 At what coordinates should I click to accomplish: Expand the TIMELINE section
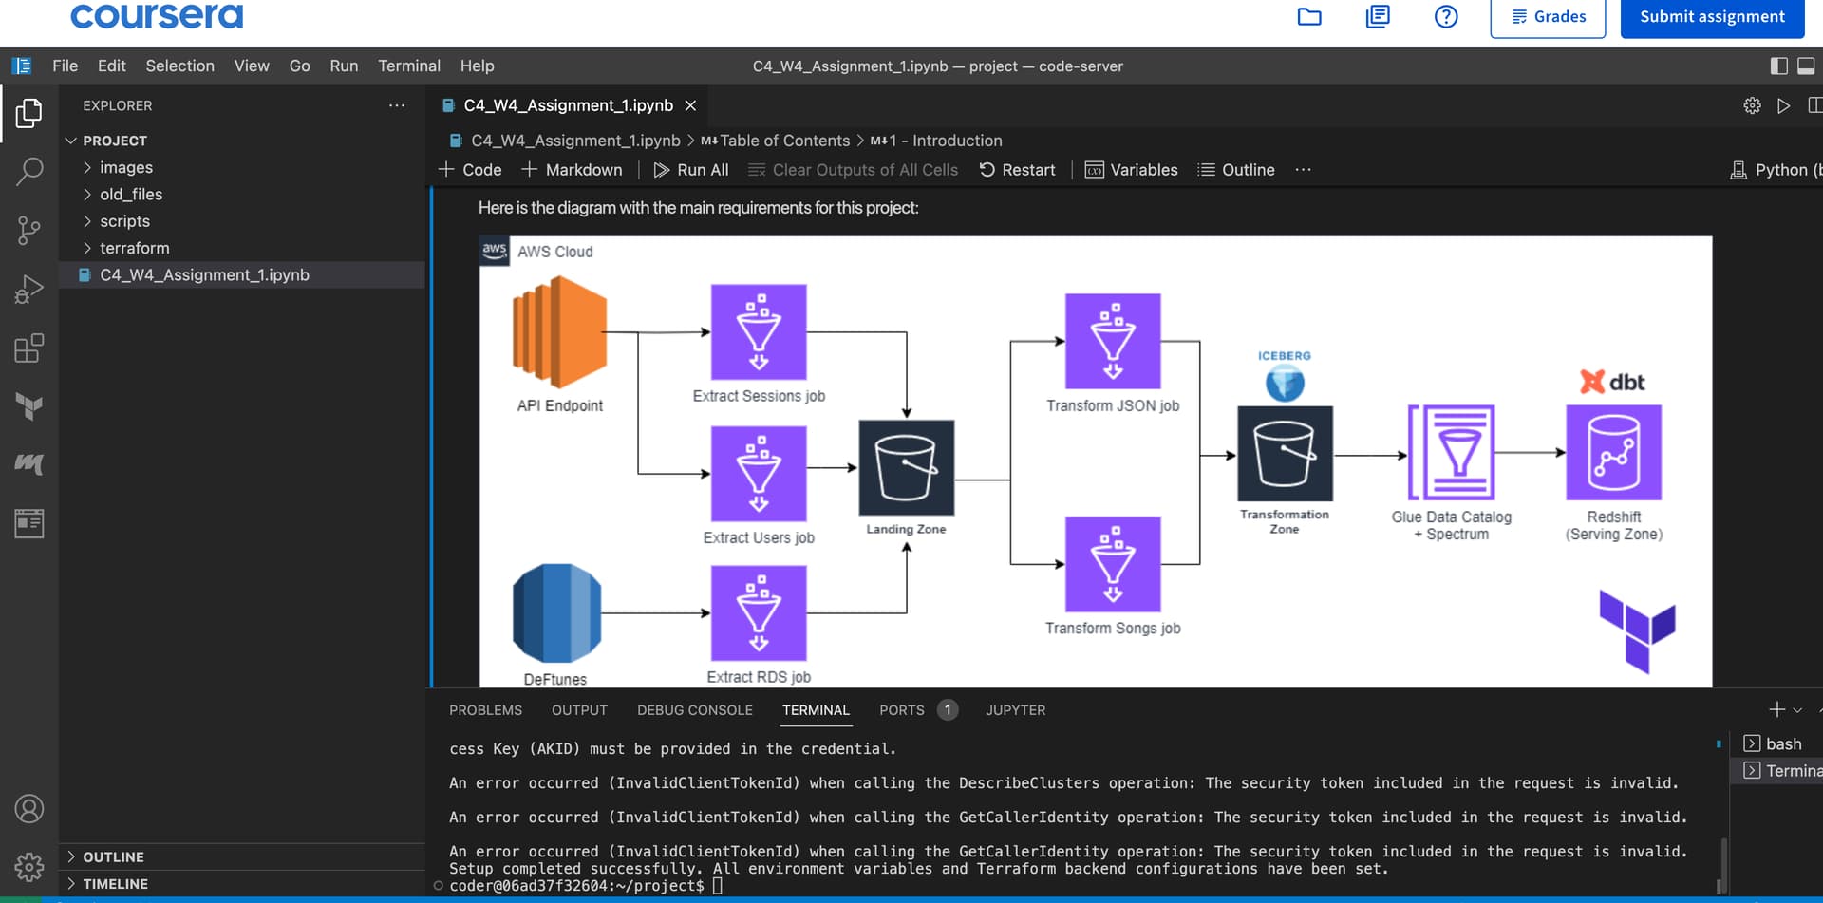pos(242,883)
